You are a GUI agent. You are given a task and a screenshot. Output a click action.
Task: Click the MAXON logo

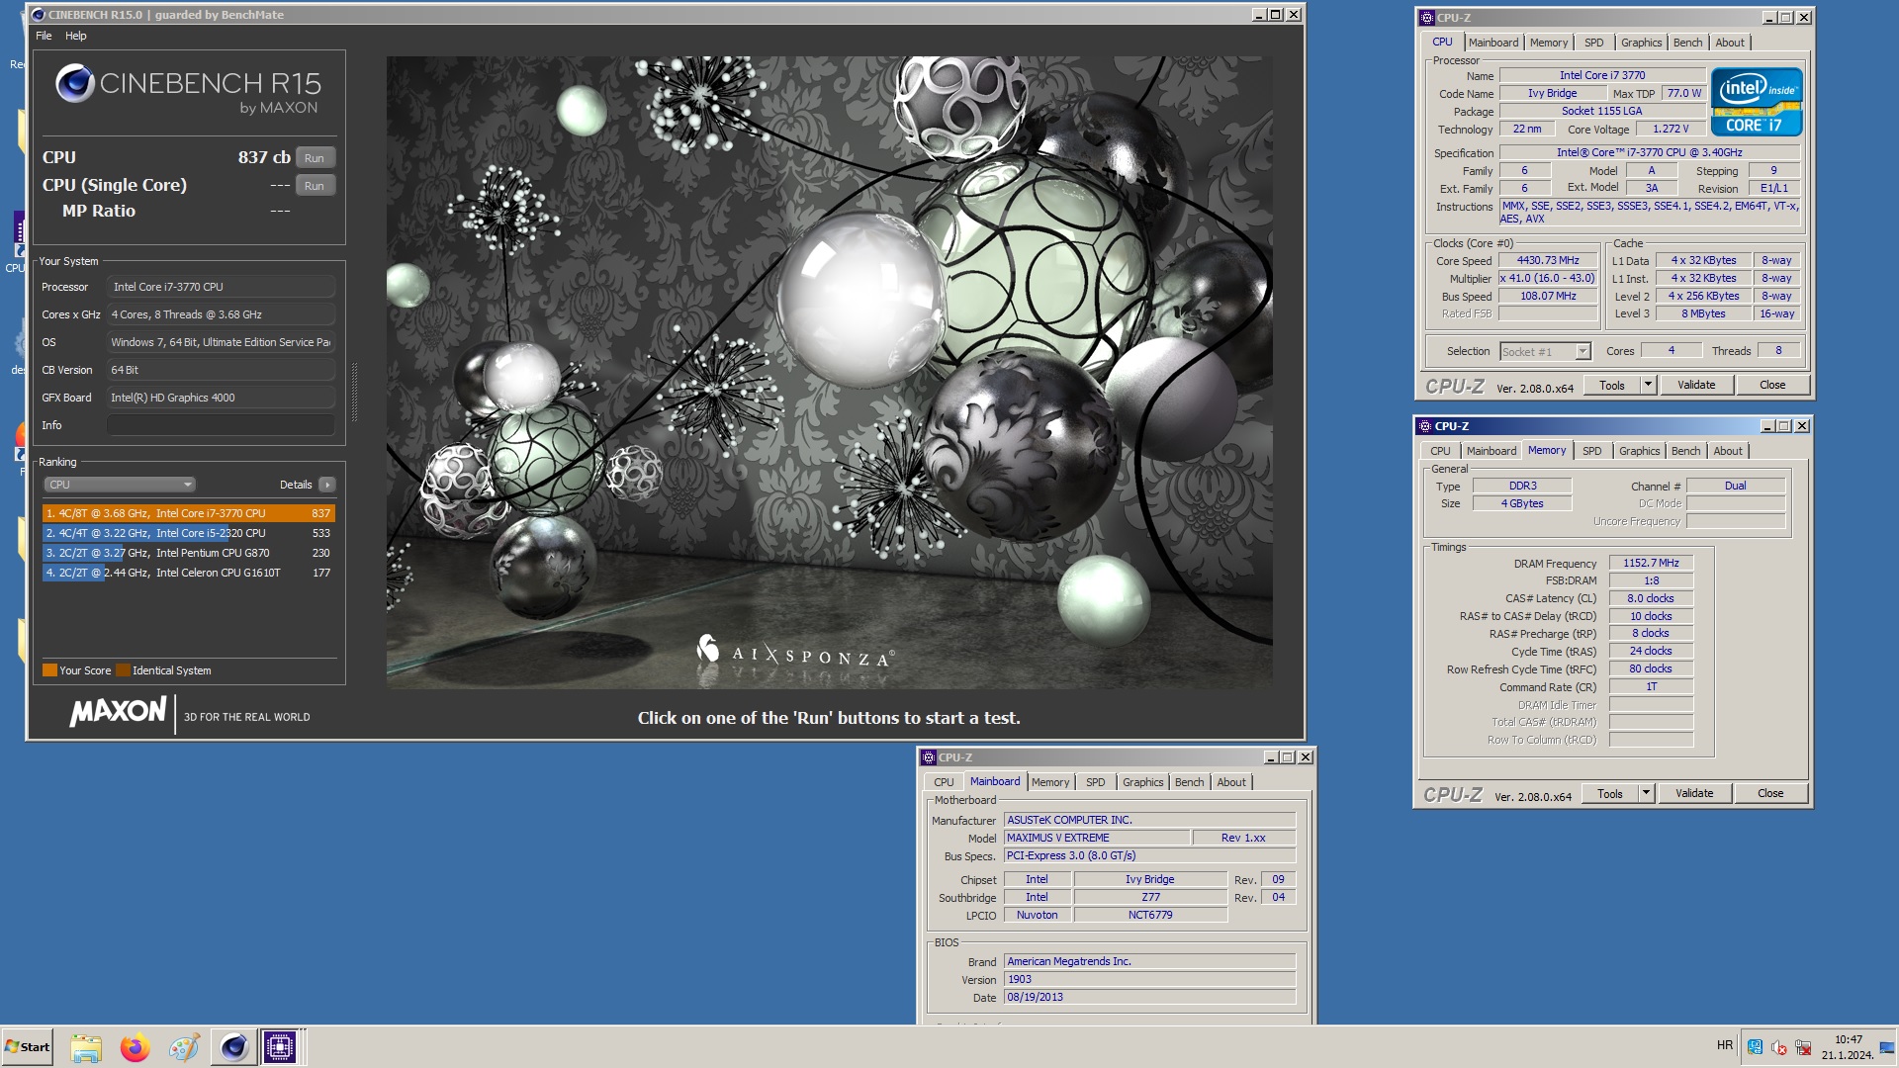tap(118, 712)
